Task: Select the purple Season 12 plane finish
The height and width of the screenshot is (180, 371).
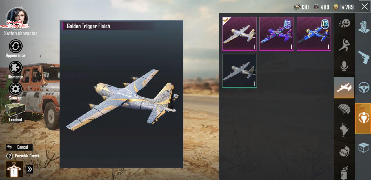Action: pos(277,34)
